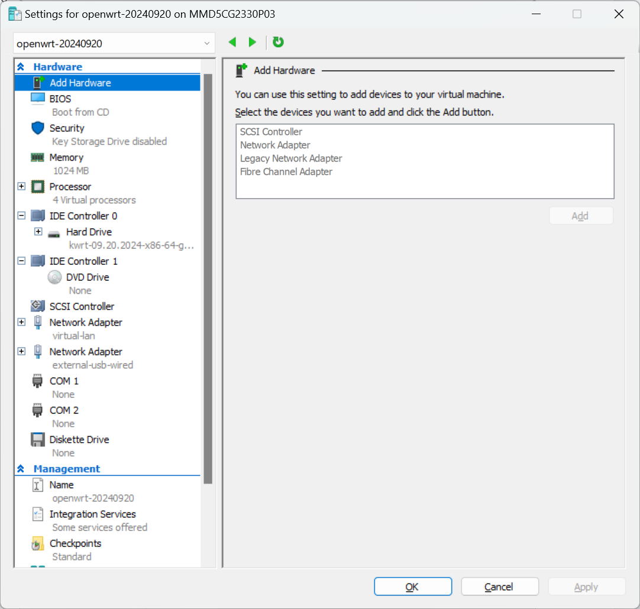Expand the Processor tree node
The image size is (640, 609).
pos(22,187)
